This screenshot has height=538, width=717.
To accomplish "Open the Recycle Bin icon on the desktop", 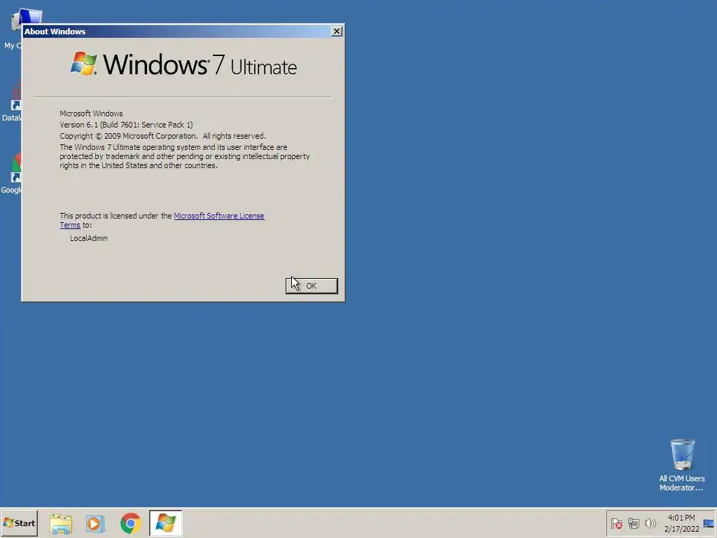I will pyautogui.click(x=682, y=464).
